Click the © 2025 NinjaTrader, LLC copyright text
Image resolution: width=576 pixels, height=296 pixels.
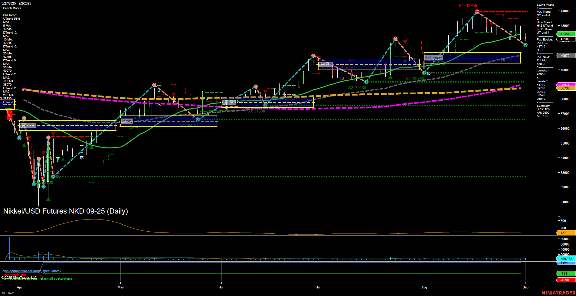coord(19,277)
